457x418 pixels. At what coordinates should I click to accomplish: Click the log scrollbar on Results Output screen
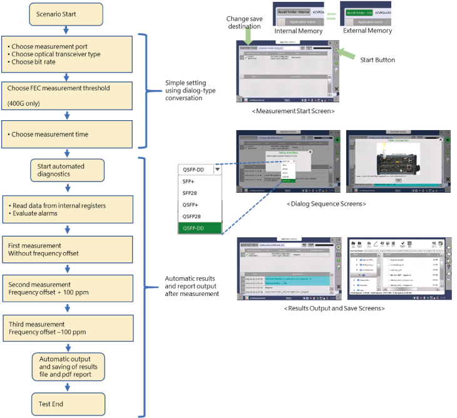(332, 283)
